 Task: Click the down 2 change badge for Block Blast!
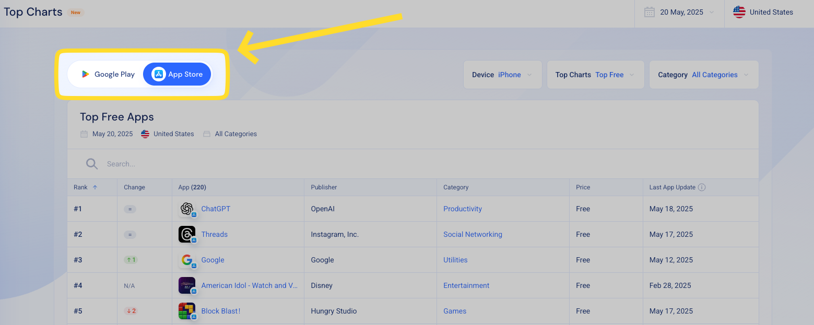pyautogui.click(x=131, y=311)
